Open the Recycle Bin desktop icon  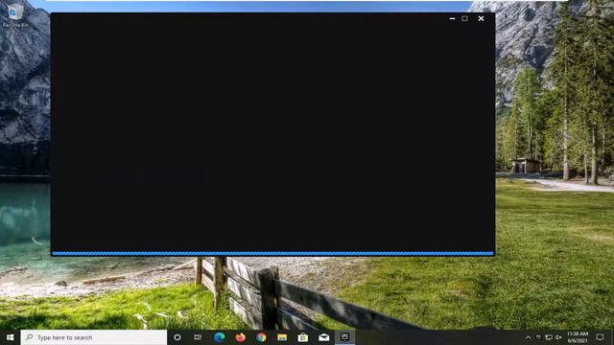coord(15,15)
